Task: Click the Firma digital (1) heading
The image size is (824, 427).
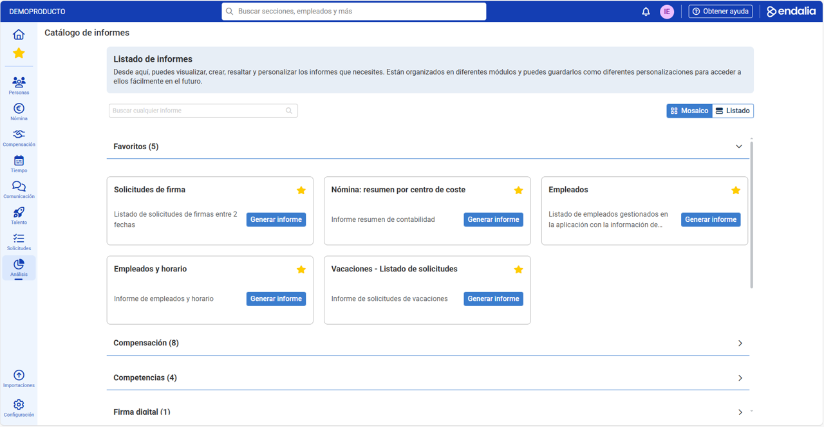Action: [142, 412]
